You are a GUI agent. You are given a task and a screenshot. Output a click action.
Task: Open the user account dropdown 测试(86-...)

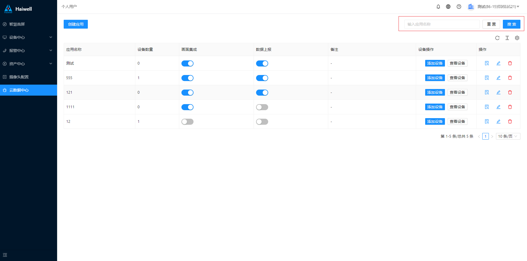(x=498, y=7)
